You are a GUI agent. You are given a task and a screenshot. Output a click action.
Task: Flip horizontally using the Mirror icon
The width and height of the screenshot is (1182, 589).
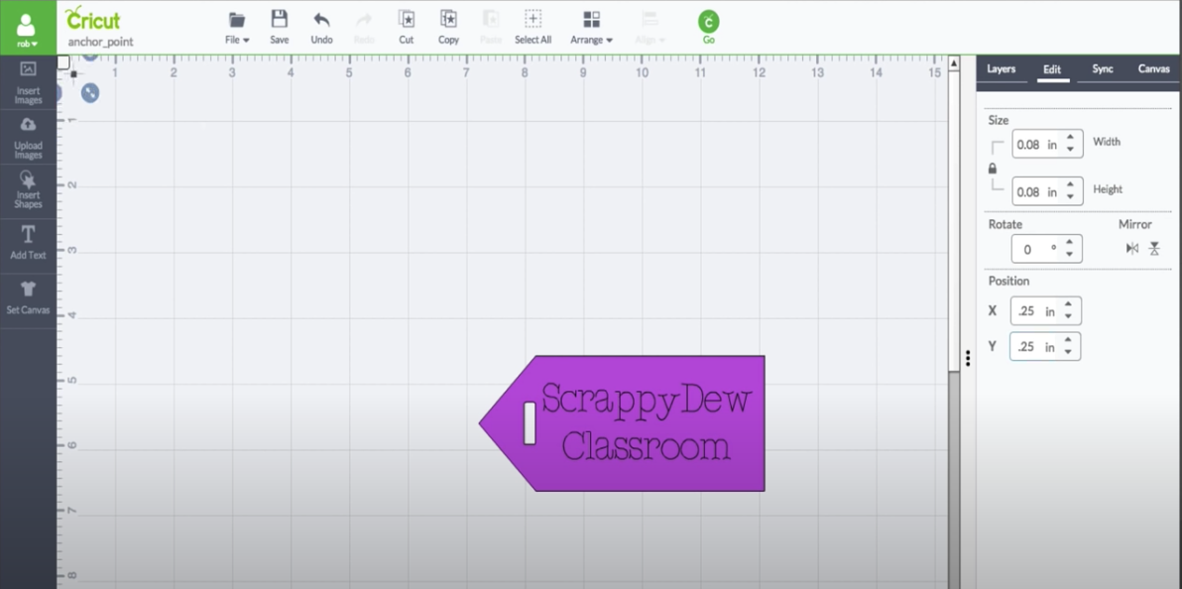click(x=1131, y=249)
